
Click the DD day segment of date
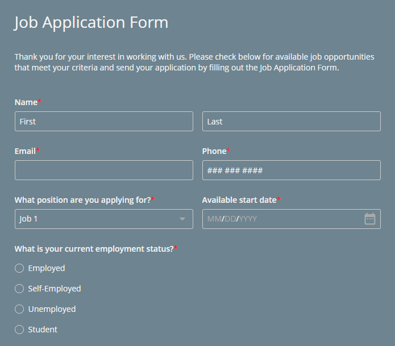(230, 219)
